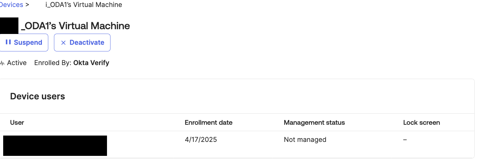Click the Device users section heading
The width and height of the screenshot is (481, 160).
click(x=37, y=96)
